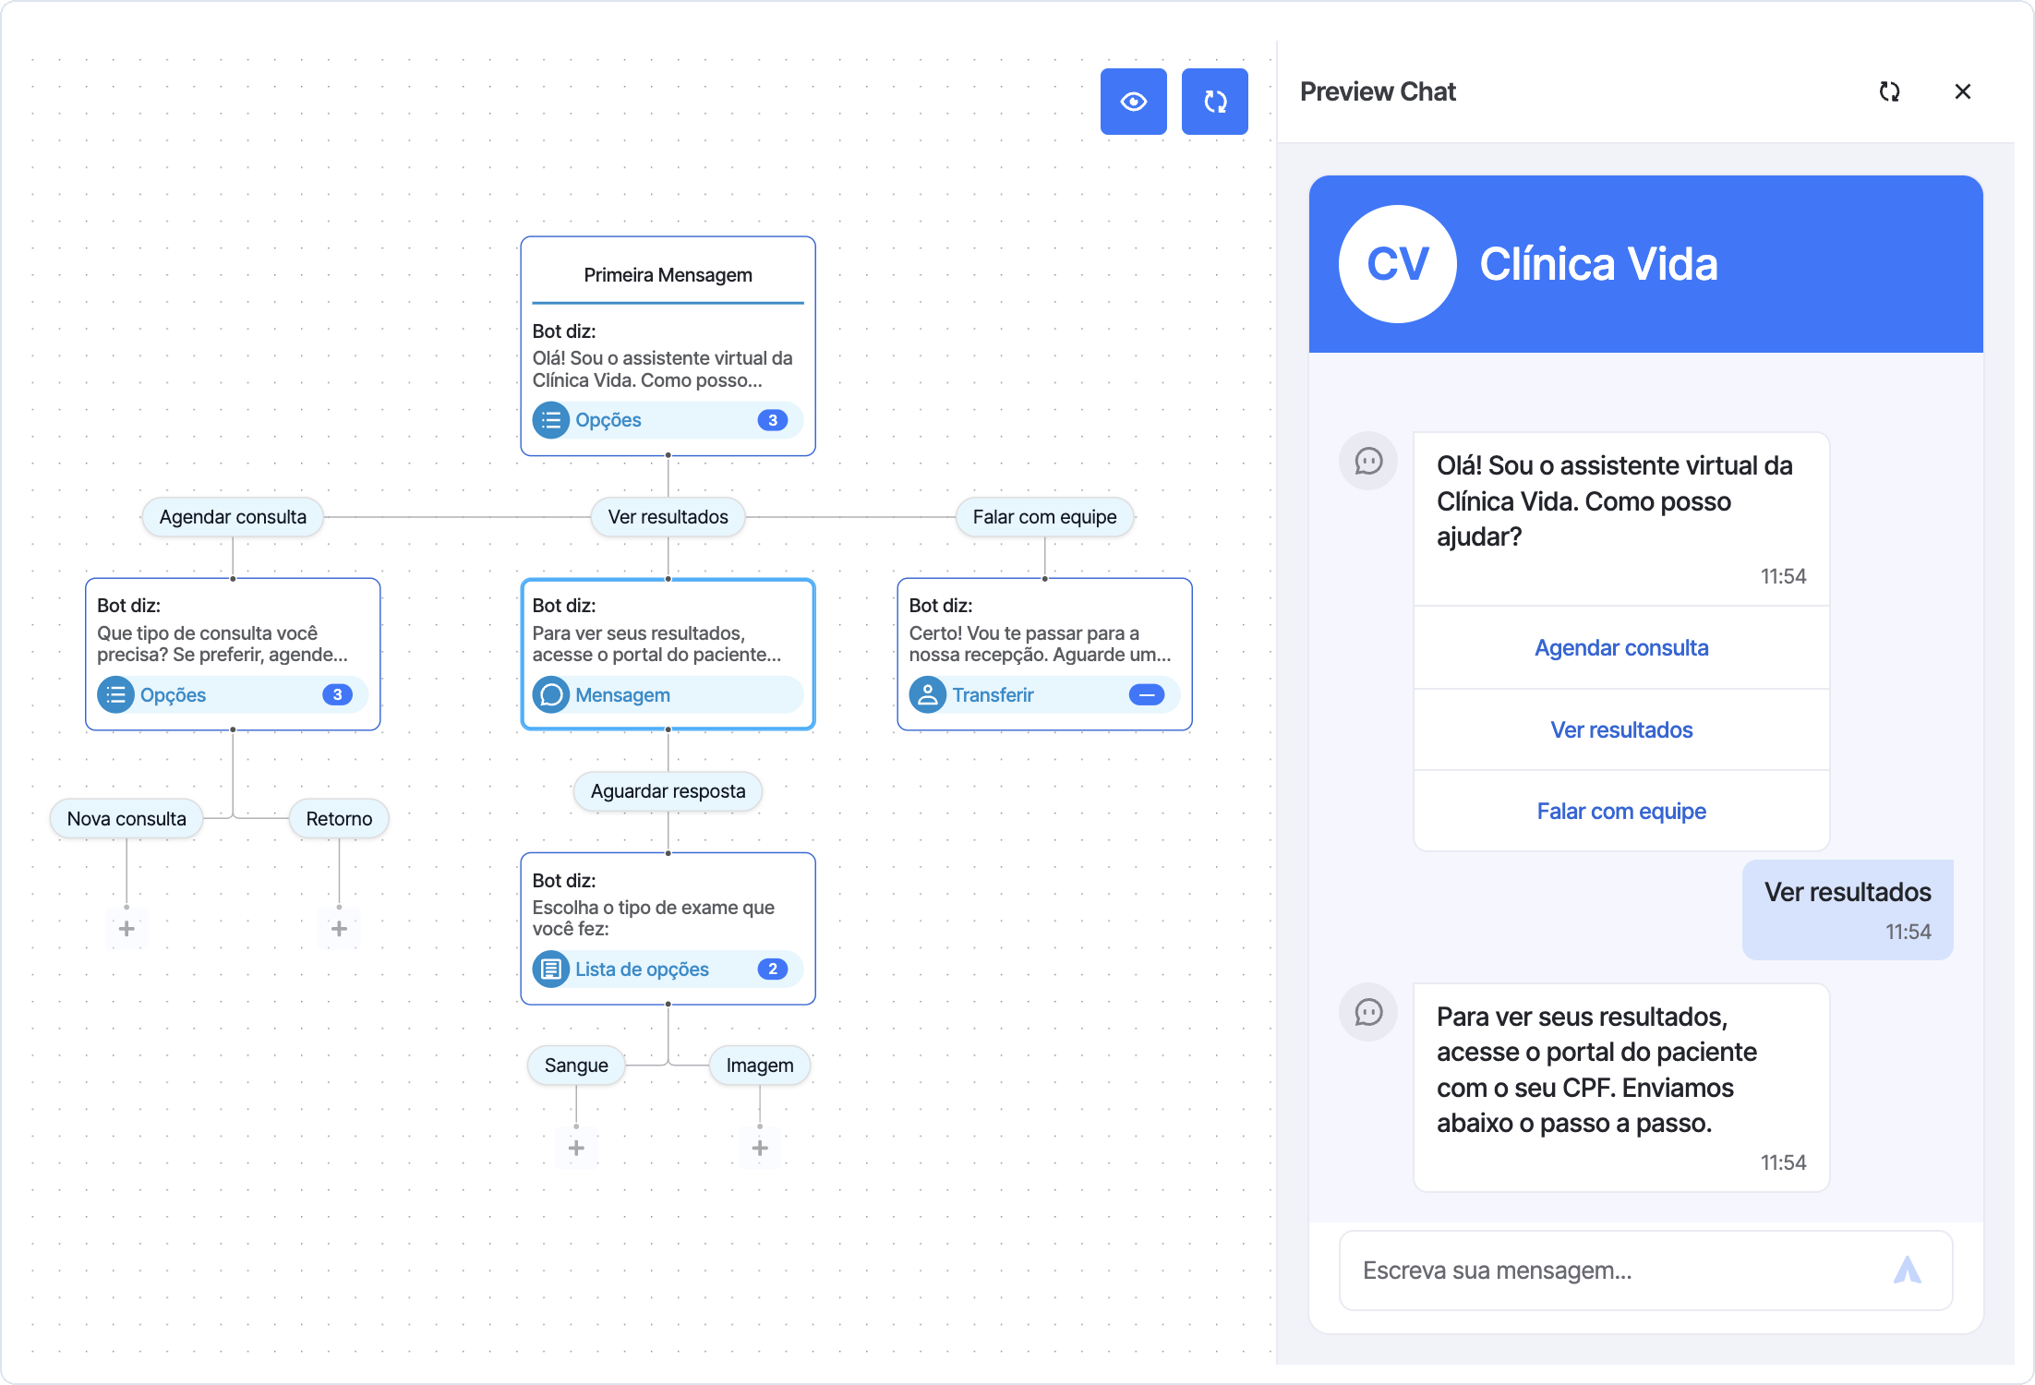
Task: Restart chat with Preview Chat refresh icon
Action: point(1889,91)
